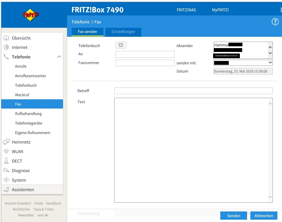Click Telefonie in the breadcrumb
282x222 pixels.
click(x=80, y=22)
